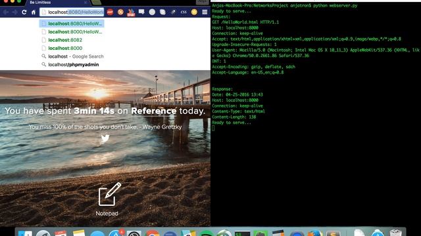The width and height of the screenshot is (421, 236).
Task: Click 'python webserver.py' command in Terminal
Action: click(x=335, y=5)
